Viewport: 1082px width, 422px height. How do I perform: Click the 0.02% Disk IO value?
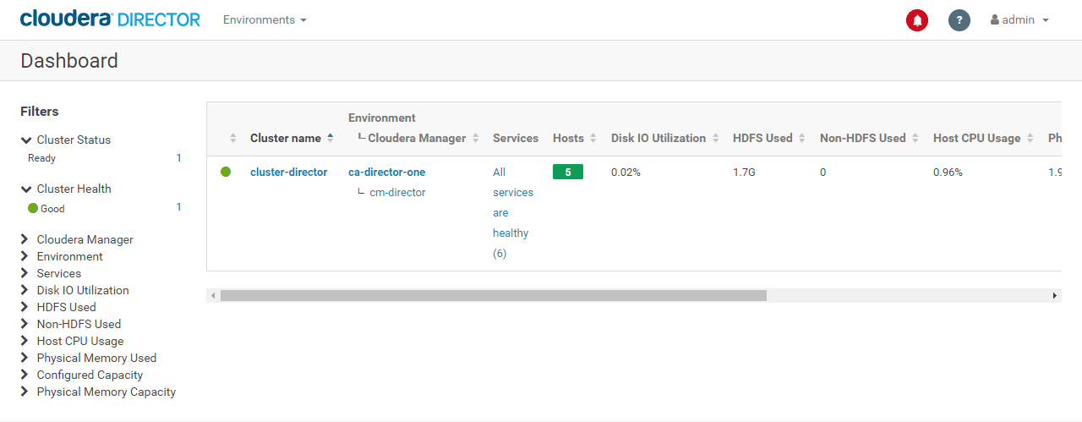626,172
